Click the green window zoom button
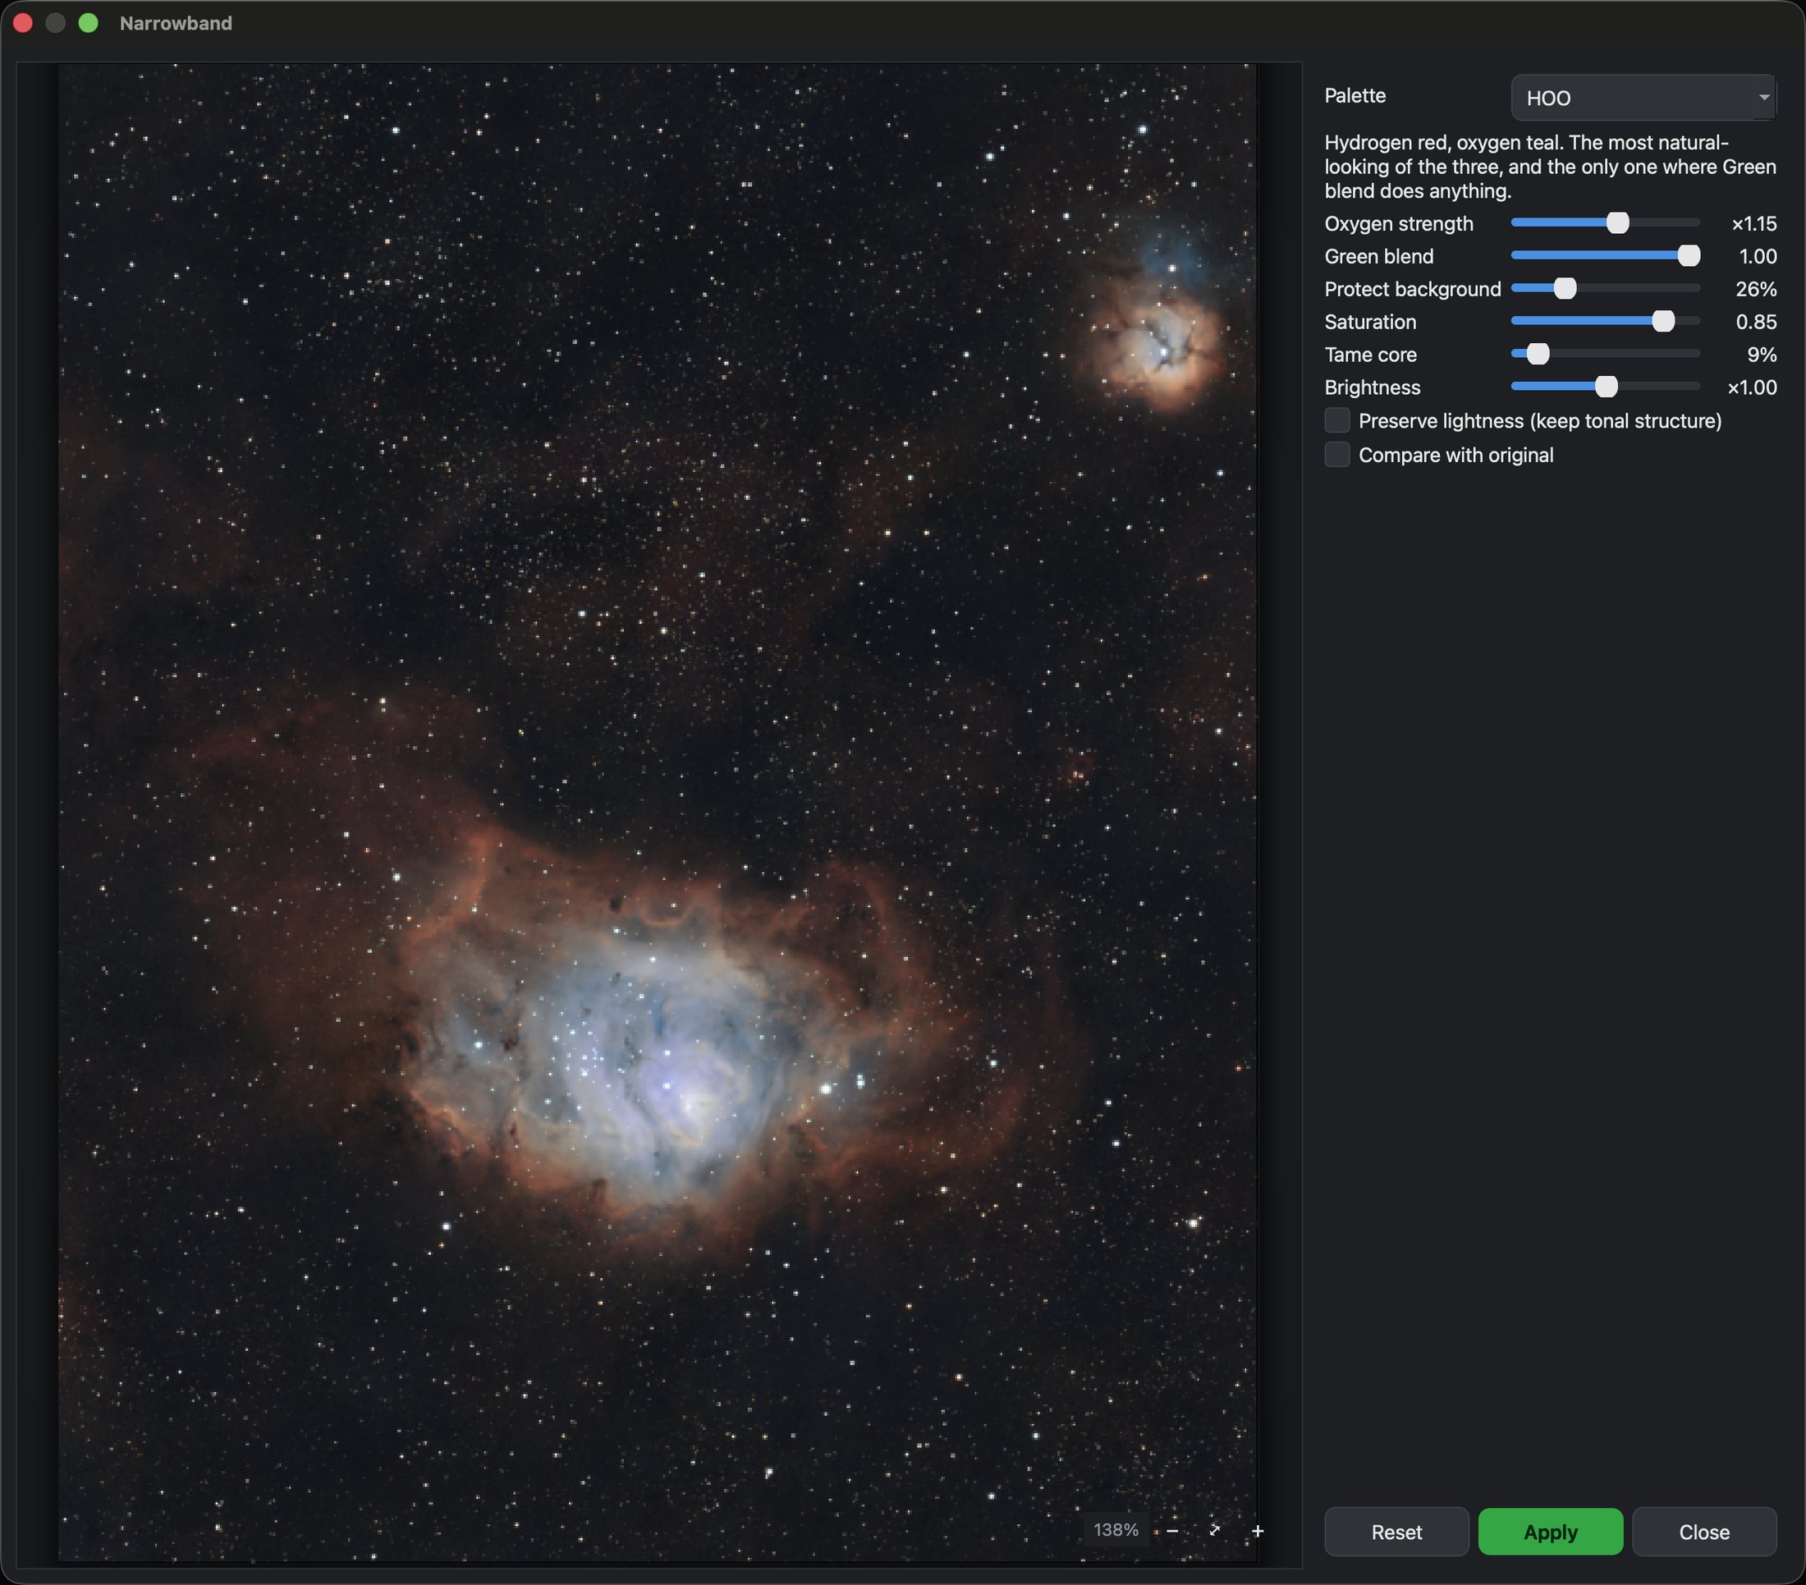Viewport: 1806px width, 1585px height. (89, 23)
